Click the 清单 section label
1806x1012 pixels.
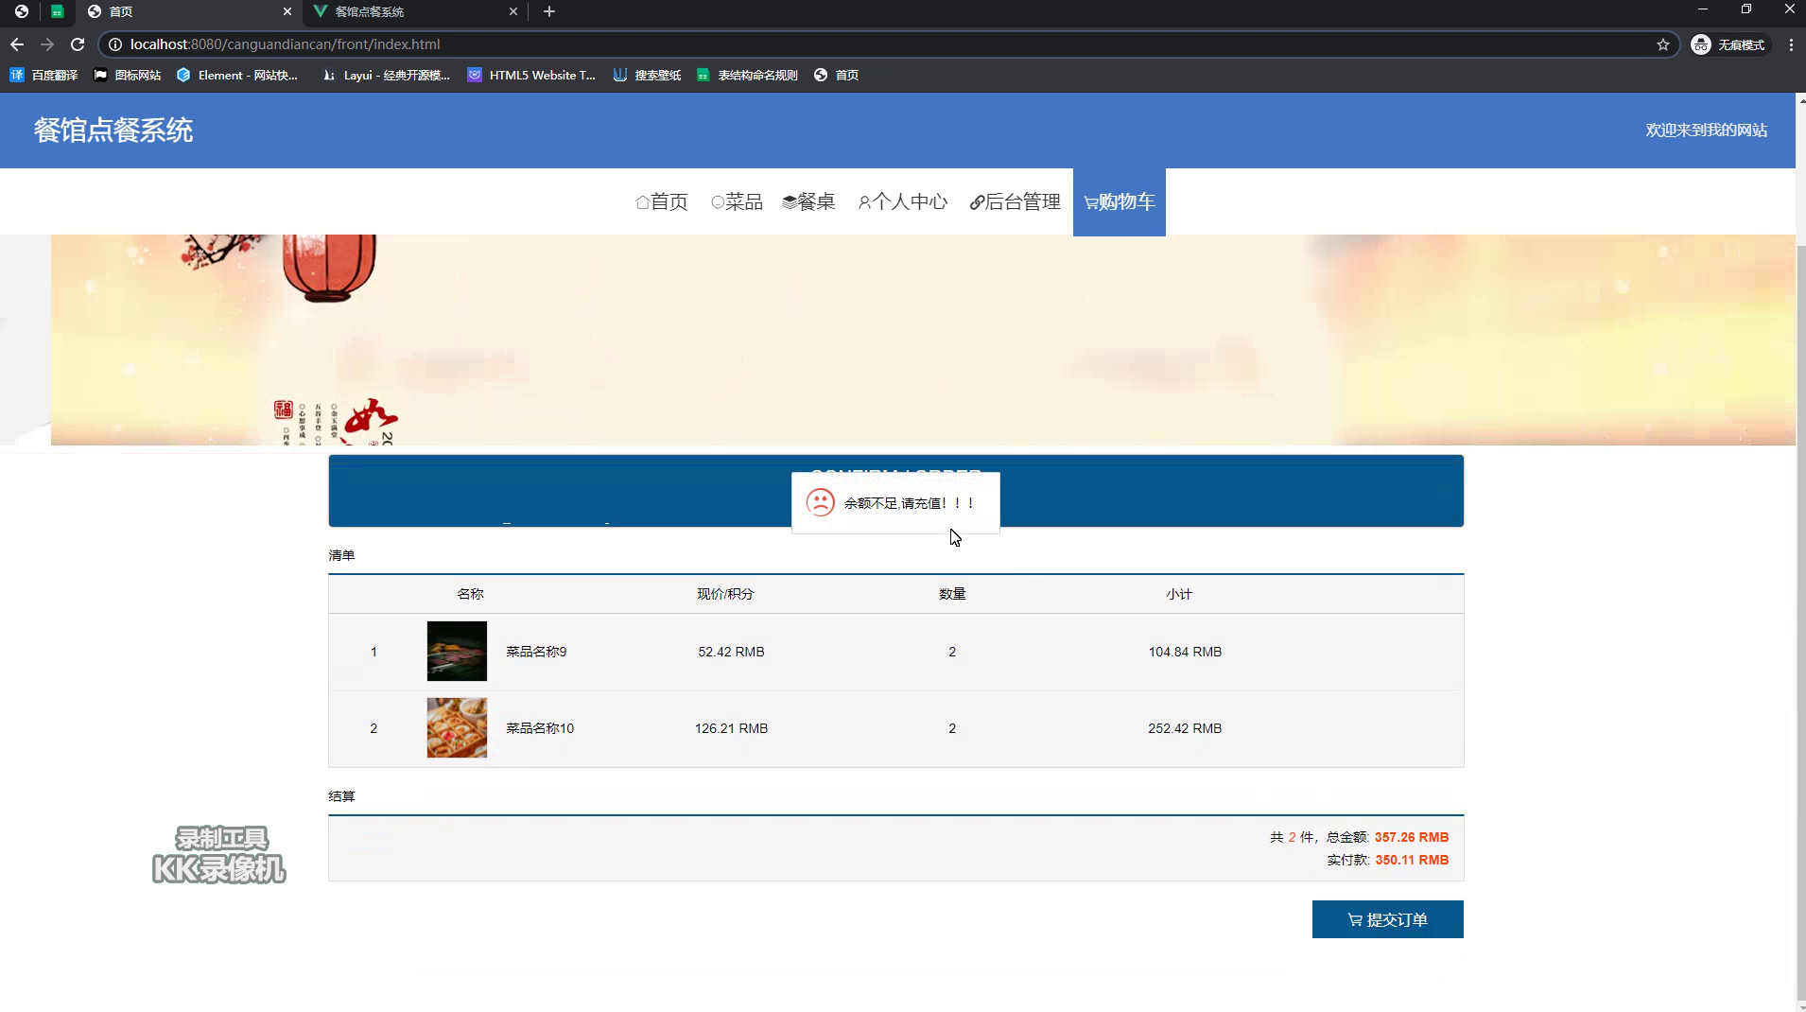(x=341, y=555)
